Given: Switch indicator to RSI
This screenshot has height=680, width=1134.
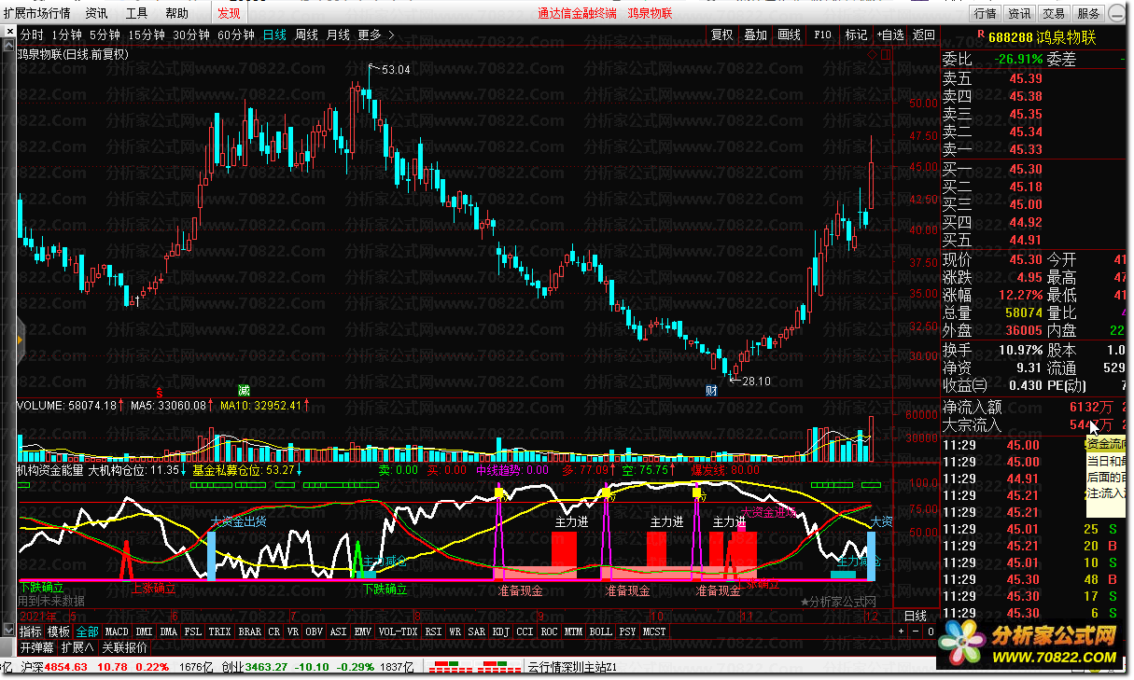Looking at the screenshot, I should tap(434, 631).
